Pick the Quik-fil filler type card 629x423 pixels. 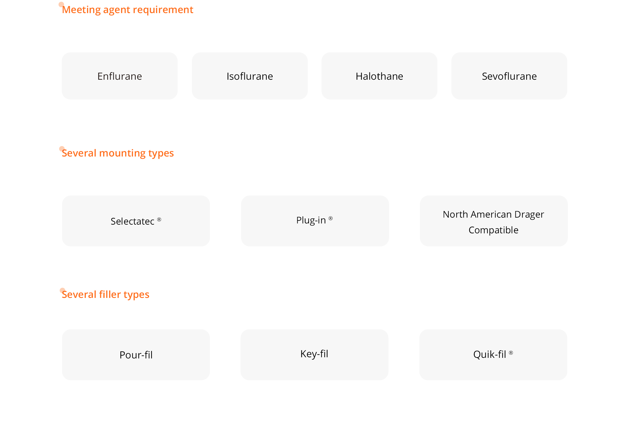pyautogui.click(x=493, y=355)
